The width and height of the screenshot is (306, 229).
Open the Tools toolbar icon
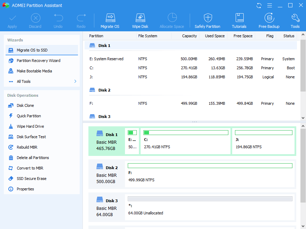(295, 21)
